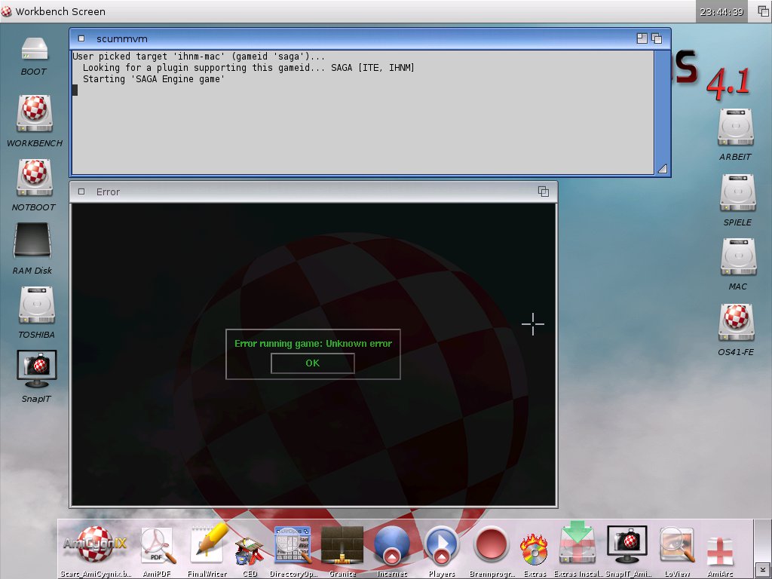Viewport: 772px width, 579px height.
Task: Click the line "Starting 'SAGA Engine game'"
Action: click(154, 79)
